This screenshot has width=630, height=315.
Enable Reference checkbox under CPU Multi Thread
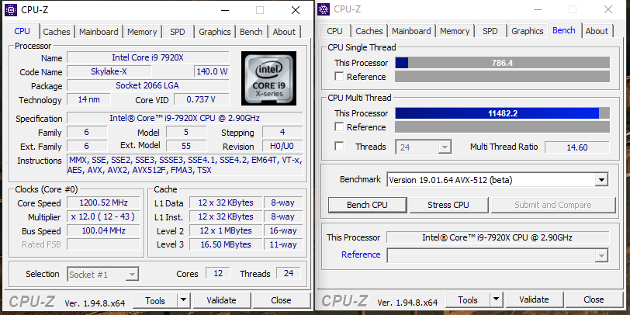(x=339, y=127)
